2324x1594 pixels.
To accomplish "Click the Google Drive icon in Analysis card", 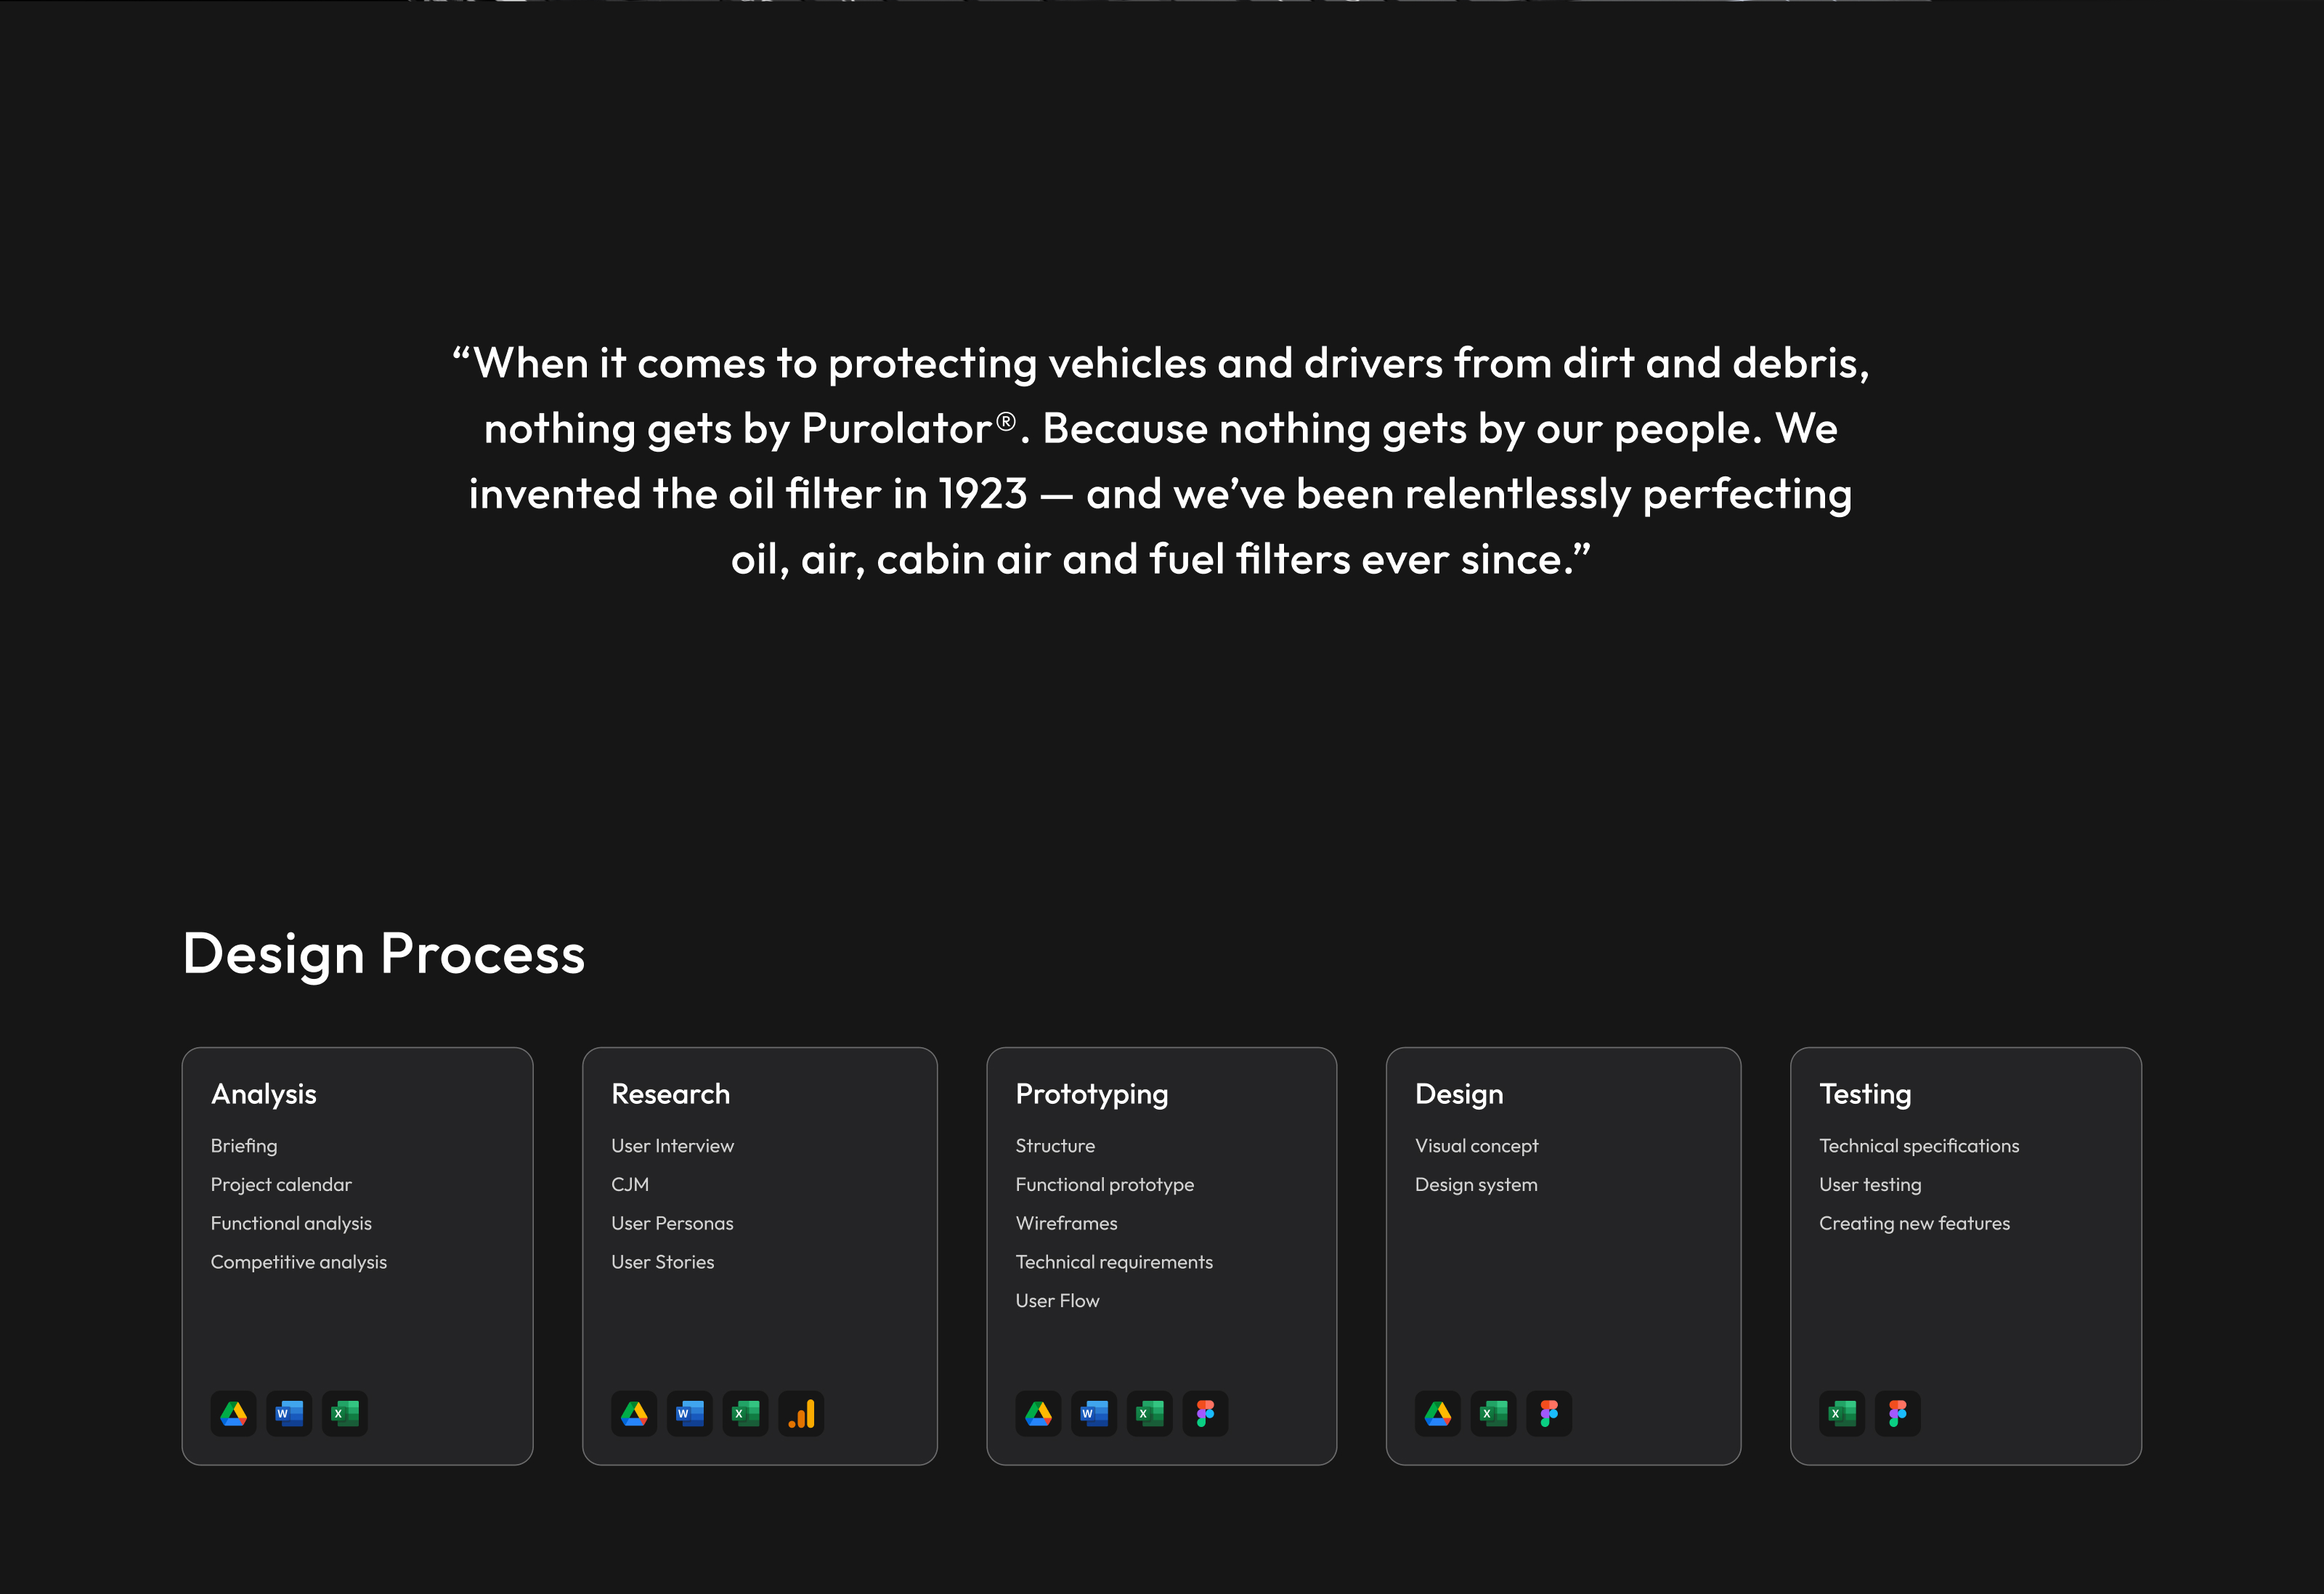I will [234, 1413].
